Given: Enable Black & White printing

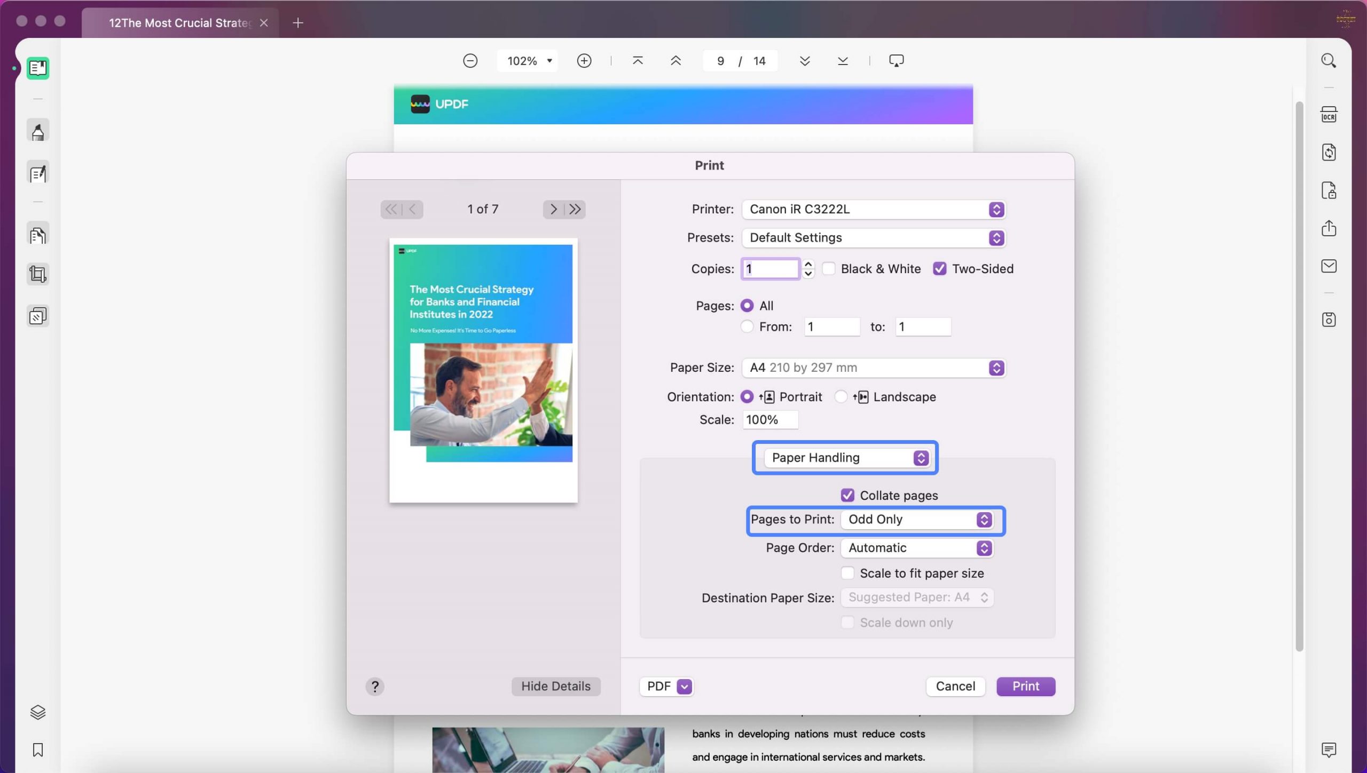Looking at the screenshot, I should [x=829, y=268].
